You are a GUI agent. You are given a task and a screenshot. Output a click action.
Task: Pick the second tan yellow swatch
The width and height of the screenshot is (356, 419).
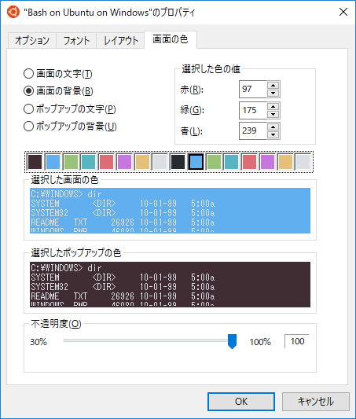click(285, 162)
